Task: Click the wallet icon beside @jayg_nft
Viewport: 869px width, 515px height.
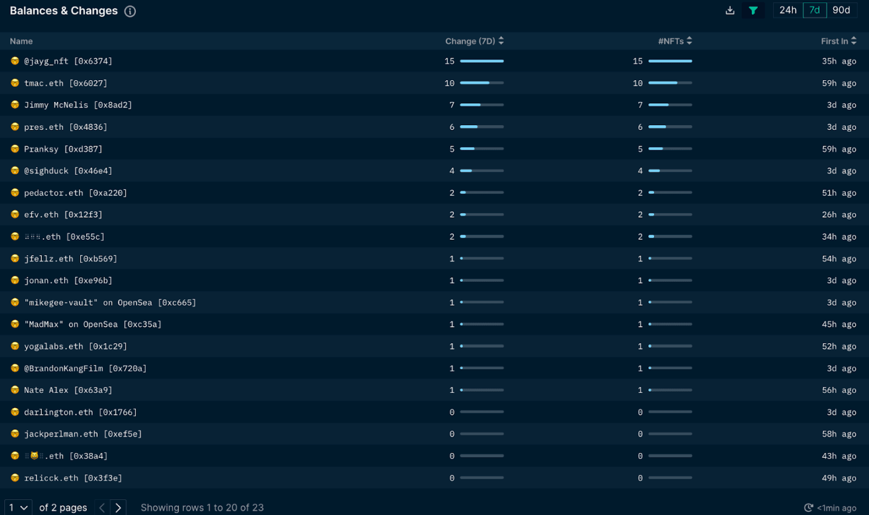Action: coord(14,61)
